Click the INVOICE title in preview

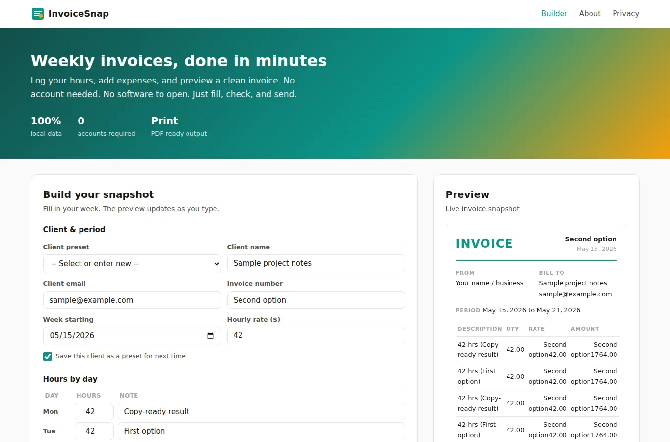pyautogui.click(x=484, y=243)
